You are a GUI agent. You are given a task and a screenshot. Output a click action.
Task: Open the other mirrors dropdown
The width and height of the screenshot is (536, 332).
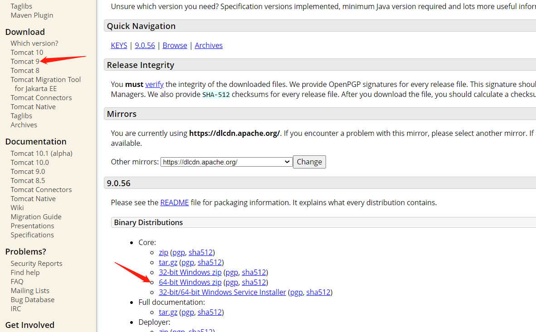[226, 162]
